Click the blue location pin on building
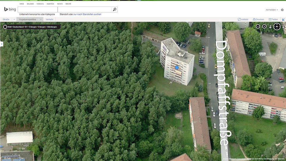The width and height of the screenshot is (286, 161). pos(177,68)
